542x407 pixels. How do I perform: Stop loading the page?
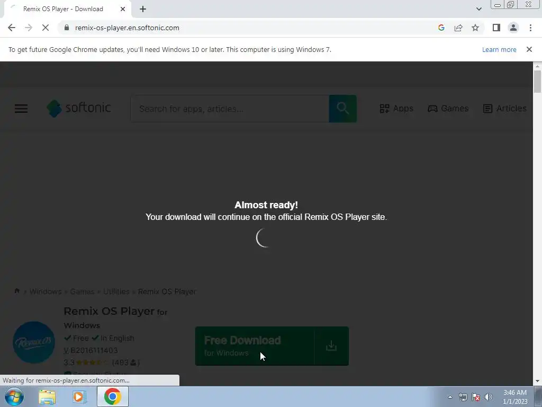[x=46, y=28]
